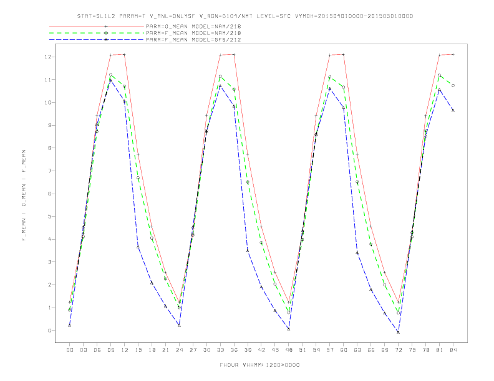Click x-axis tick label 03
Viewport: 494px width, 381px height.
tap(83, 350)
